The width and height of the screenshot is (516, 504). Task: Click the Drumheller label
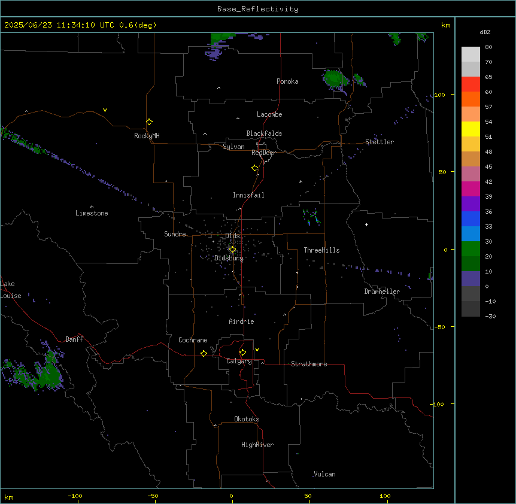click(x=382, y=292)
